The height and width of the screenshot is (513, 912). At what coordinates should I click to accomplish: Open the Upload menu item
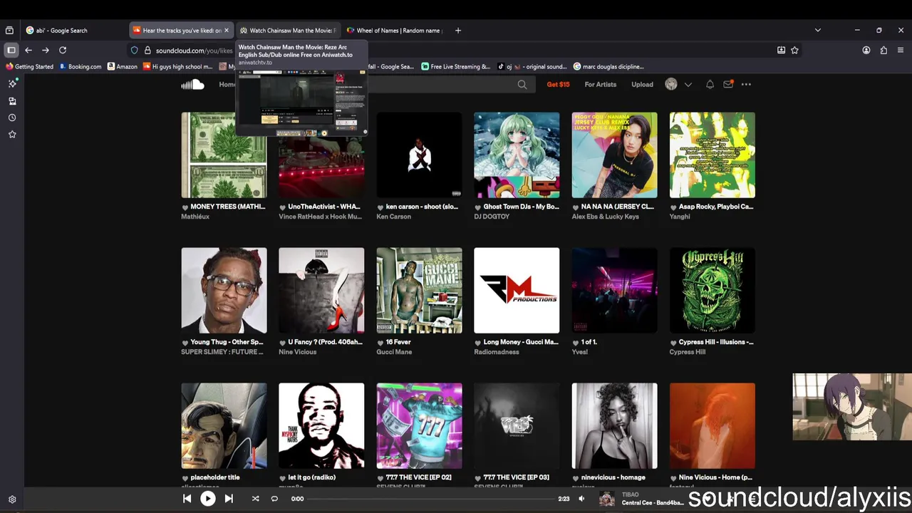click(x=642, y=85)
